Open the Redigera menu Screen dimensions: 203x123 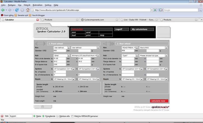pyautogui.click(x=12, y=5)
